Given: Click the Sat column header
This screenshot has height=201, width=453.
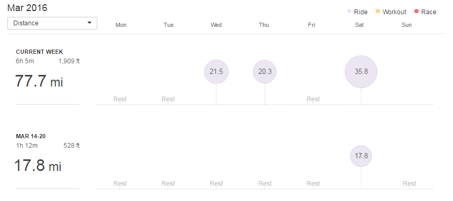Looking at the screenshot, I should tap(359, 25).
